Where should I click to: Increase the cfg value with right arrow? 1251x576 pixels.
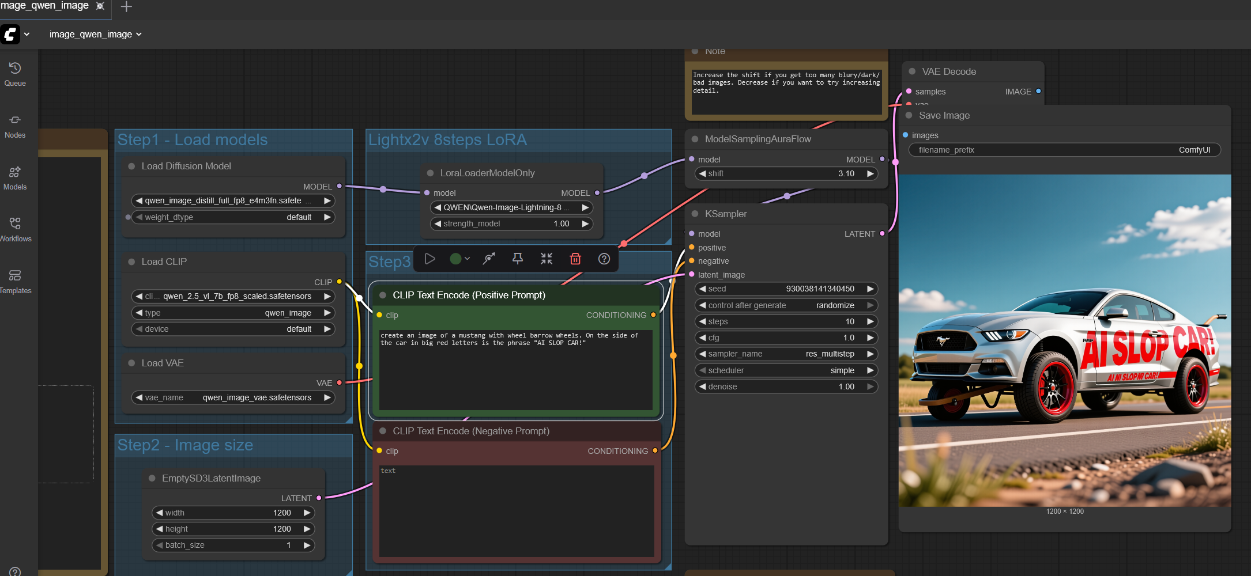(871, 338)
